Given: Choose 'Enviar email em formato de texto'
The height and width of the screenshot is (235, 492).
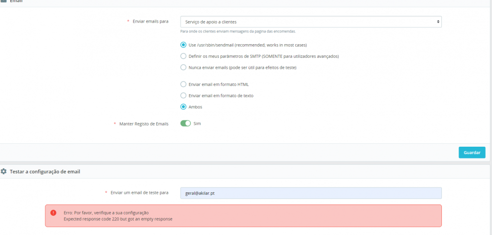Looking at the screenshot, I should point(184,95).
